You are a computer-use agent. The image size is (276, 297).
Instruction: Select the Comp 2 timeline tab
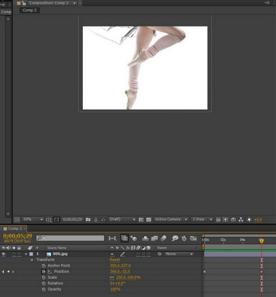[x=15, y=228]
